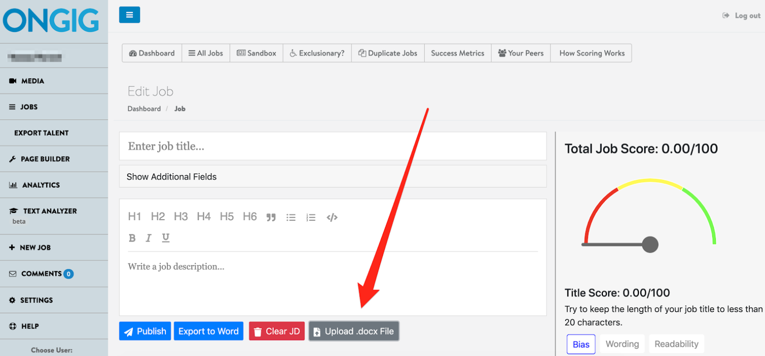Image resolution: width=765 pixels, height=356 pixels.
Task: Select the Bias score tab
Action: click(x=581, y=344)
